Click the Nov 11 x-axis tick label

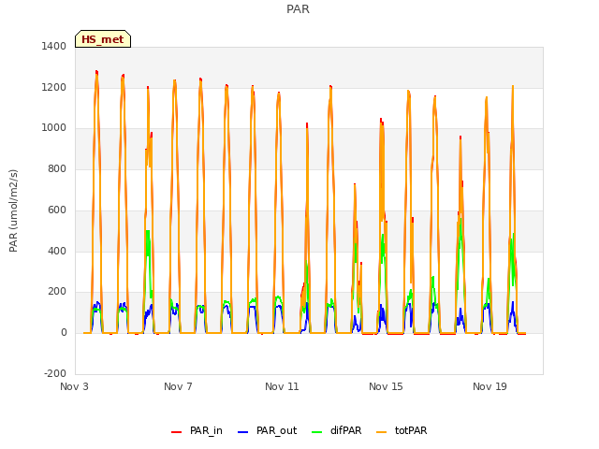click(x=282, y=386)
